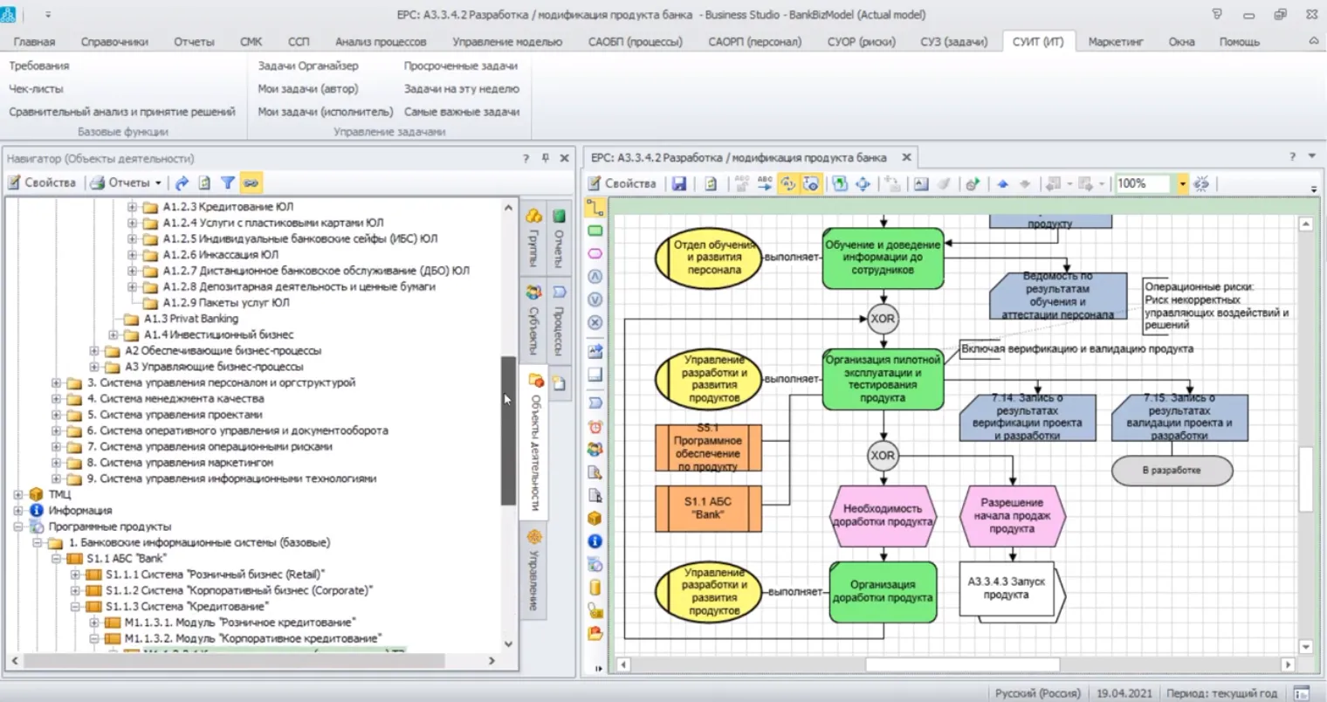
Task: Expand the A1.4 Инвестиционный бизнес node
Action: click(113, 334)
